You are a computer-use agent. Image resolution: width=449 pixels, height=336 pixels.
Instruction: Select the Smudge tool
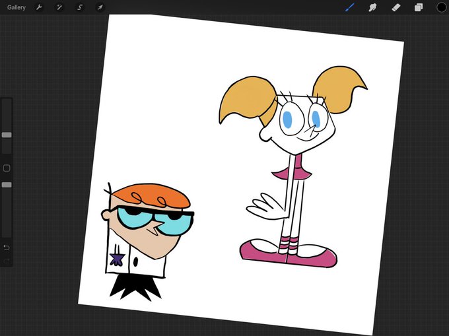[x=372, y=7]
